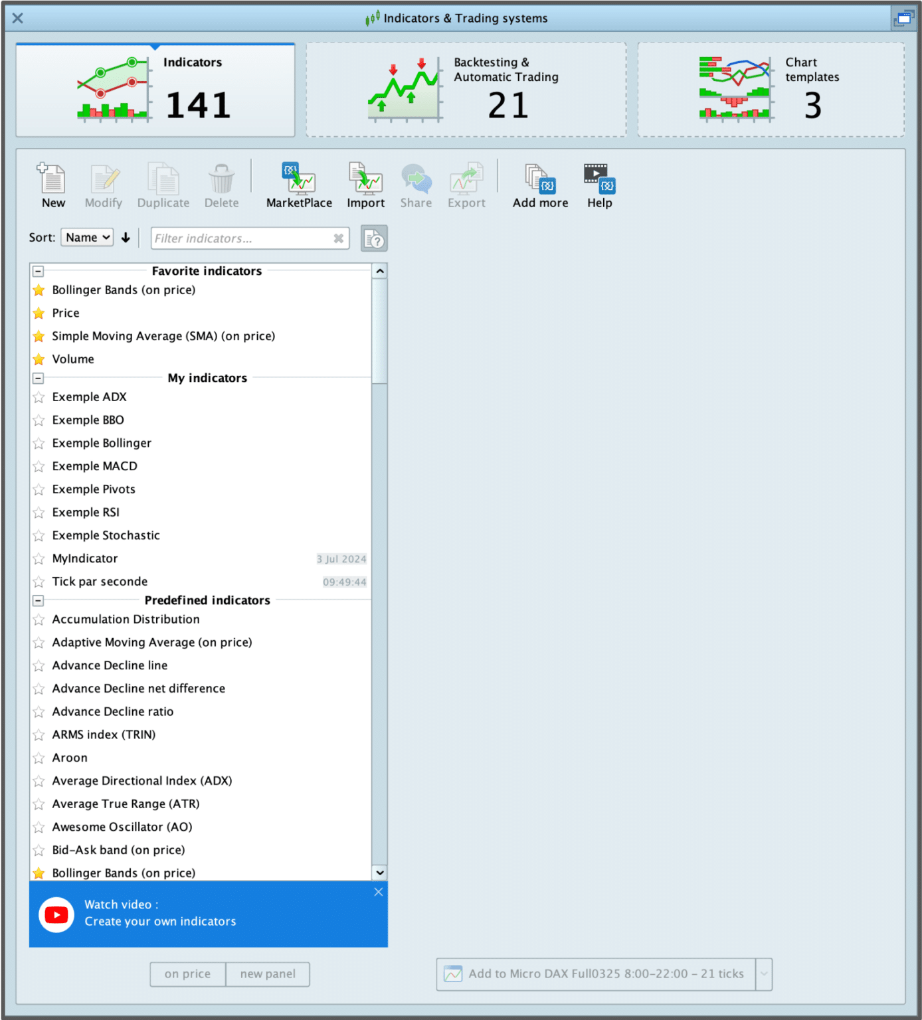Click the 'new panel' button

click(x=268, y=974)
